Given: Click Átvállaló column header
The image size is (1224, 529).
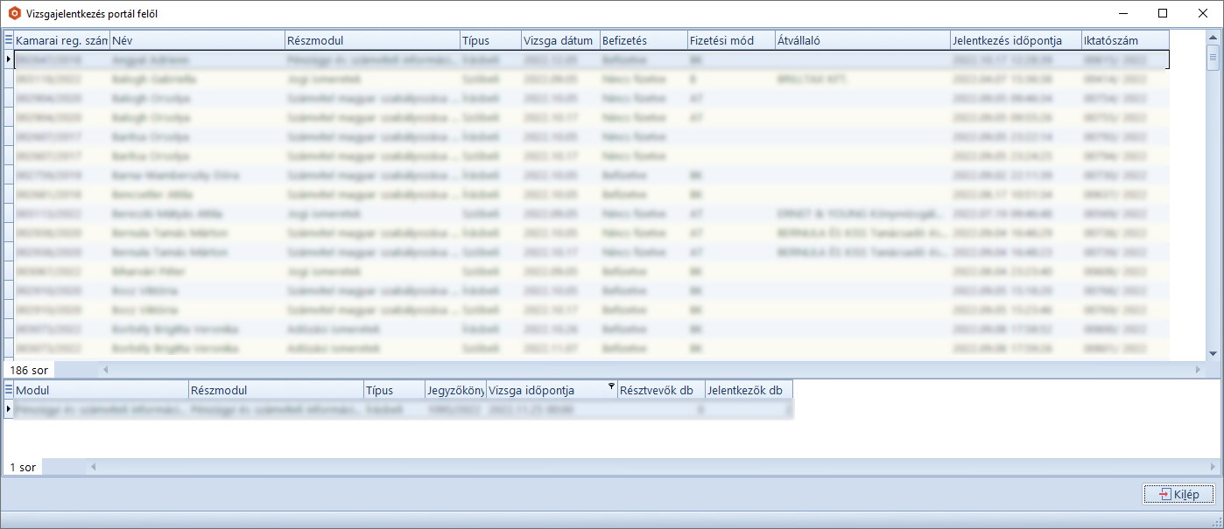Looking at the screenshot, I should pyautogui.click(x=862, y=40).
